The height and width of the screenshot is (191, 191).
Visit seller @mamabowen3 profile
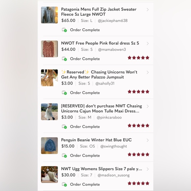(x=112, y=49)
